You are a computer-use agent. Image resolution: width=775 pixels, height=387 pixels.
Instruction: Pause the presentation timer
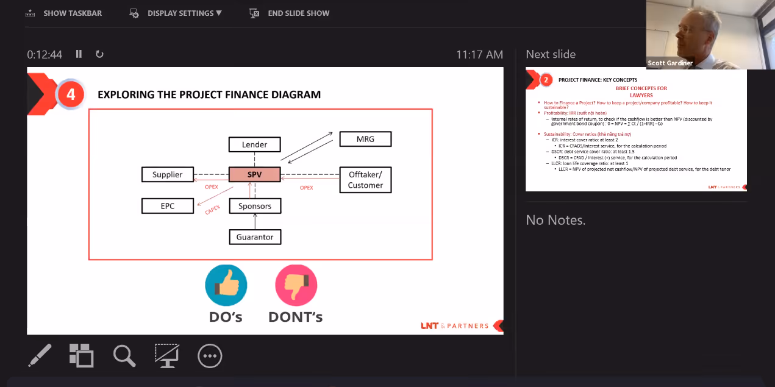pyautogui.click(x=79, y=54)
